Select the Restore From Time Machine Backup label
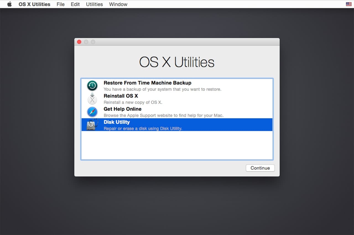Viewport: 354px width, 235px height. pyautogui.click(x=147, y=83)
